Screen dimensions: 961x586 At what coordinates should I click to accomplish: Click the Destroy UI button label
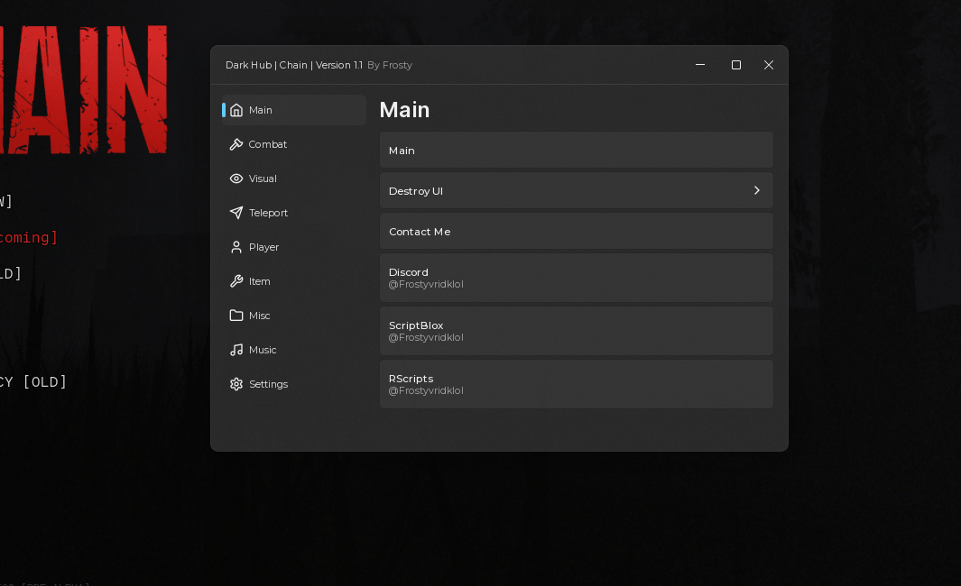[416, 191]
